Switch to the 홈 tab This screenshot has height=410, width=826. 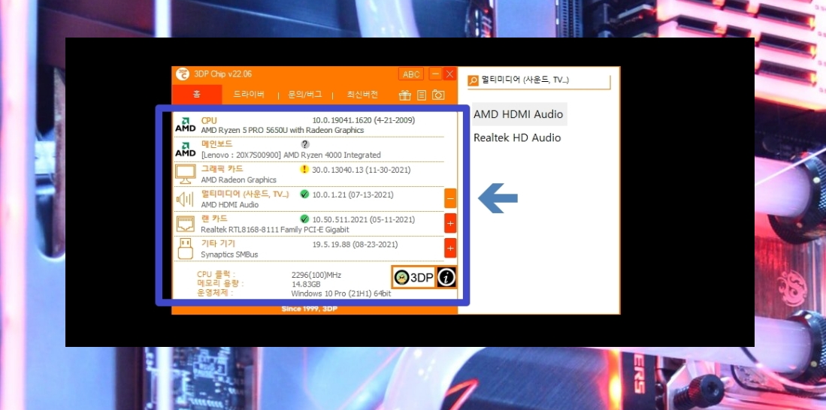196,95
